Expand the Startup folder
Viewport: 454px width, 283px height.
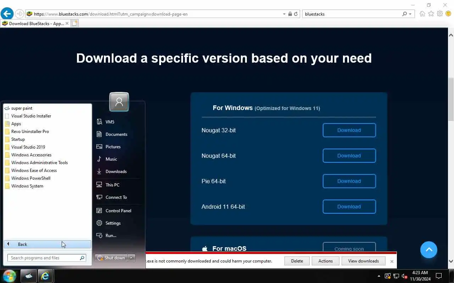point(48,139)
